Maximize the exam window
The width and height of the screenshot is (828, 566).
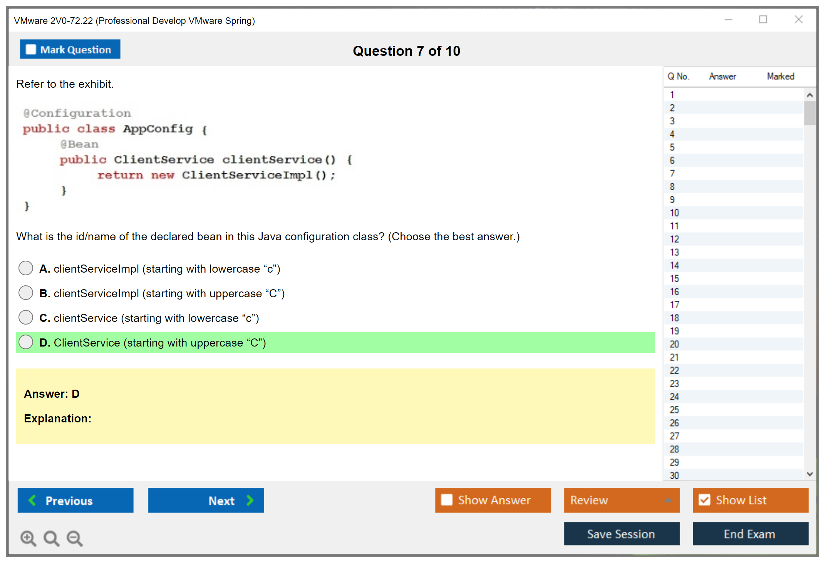(763, 20)
